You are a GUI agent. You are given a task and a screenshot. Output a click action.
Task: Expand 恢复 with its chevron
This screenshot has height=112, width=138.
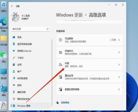[x=119, y=65]
